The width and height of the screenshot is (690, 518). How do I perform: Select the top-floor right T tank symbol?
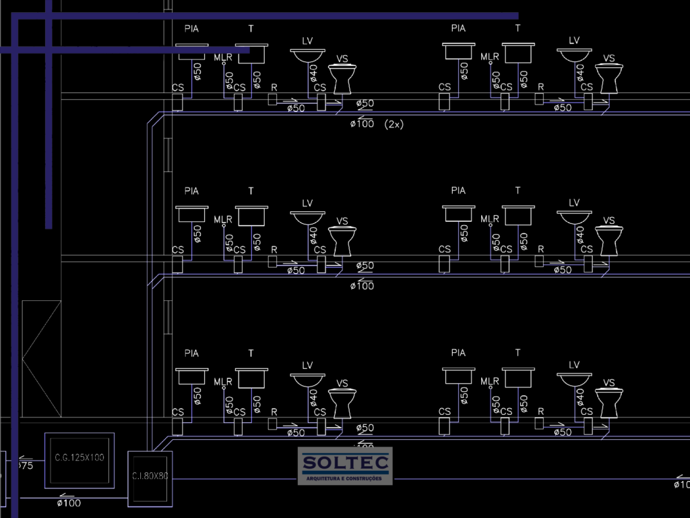[x=518, y=53]
